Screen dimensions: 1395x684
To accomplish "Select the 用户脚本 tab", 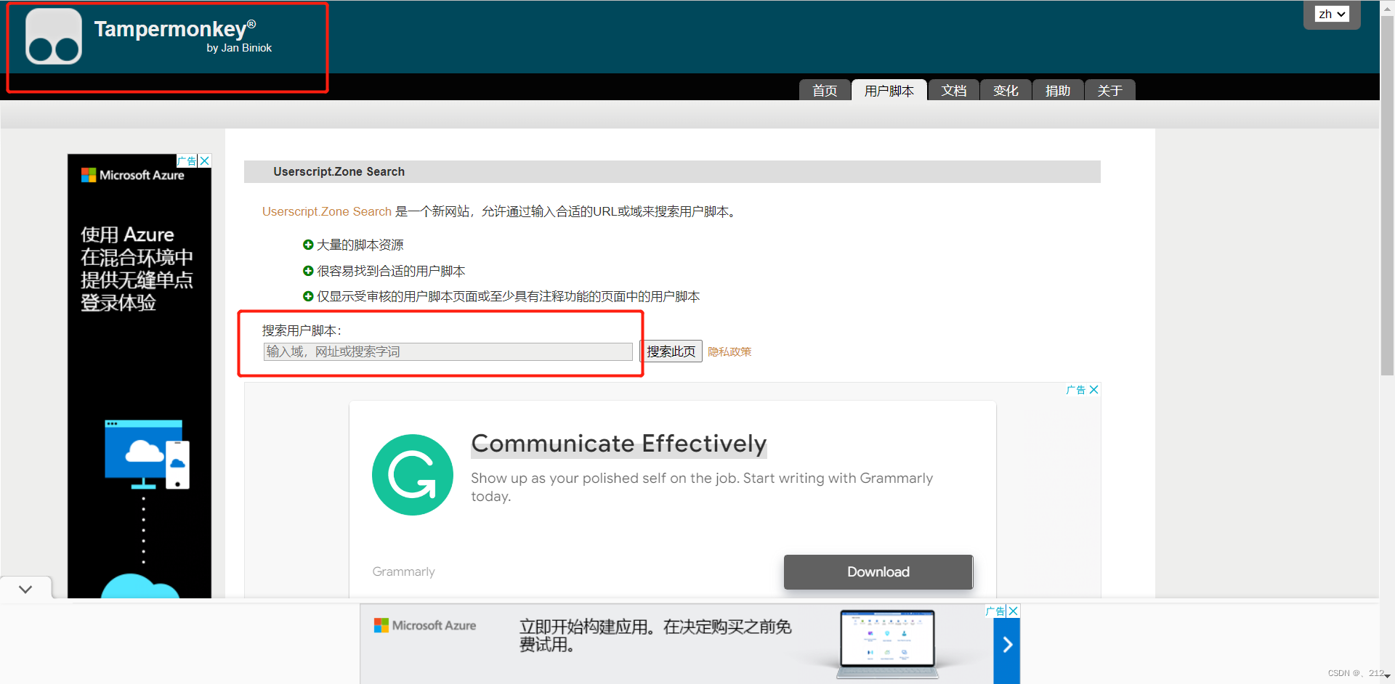I will point(889,90).
